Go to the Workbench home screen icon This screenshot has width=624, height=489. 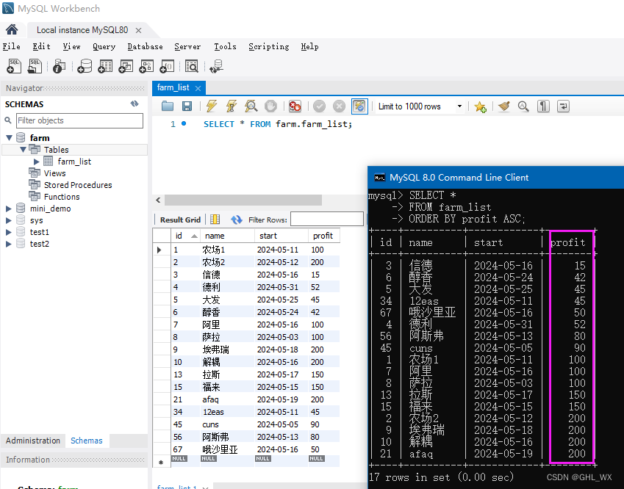[12, 30]
